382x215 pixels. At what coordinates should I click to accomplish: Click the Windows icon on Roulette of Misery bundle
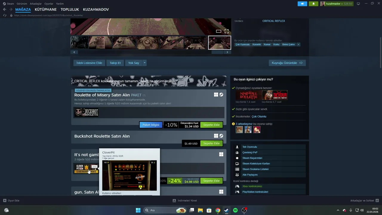(x=216, y=95)
